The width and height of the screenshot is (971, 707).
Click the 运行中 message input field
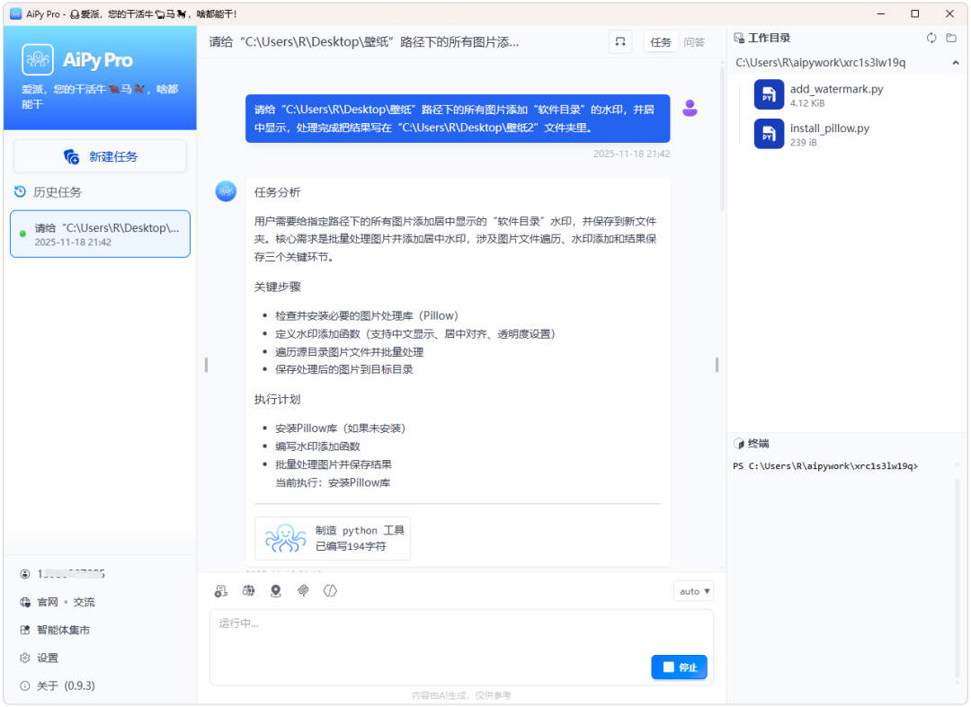(460, 647)
